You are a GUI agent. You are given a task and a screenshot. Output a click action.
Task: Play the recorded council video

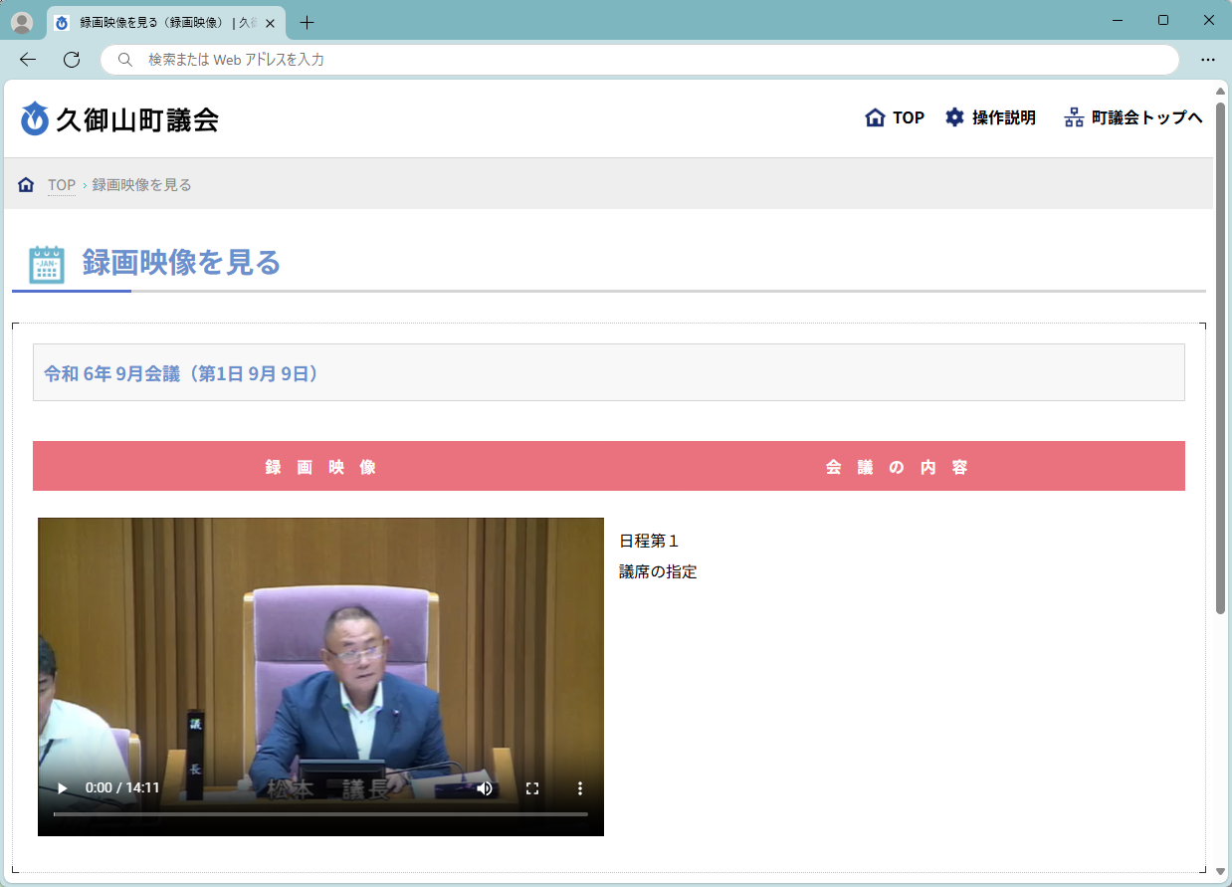(63, 787)
